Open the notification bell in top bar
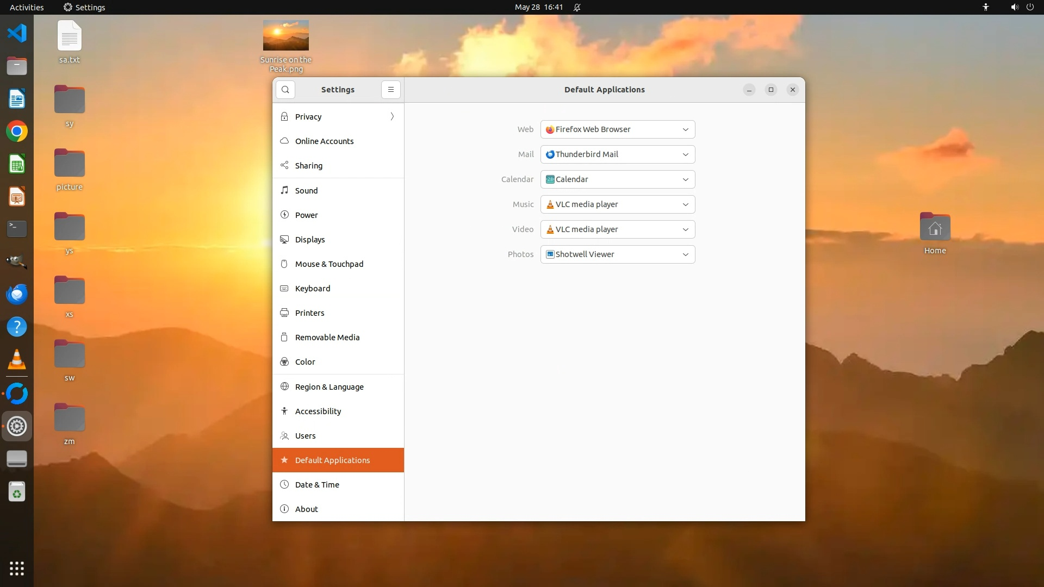Image resolution: width=1044 pixels, height=587 pixels. click(x=577, y=7)
